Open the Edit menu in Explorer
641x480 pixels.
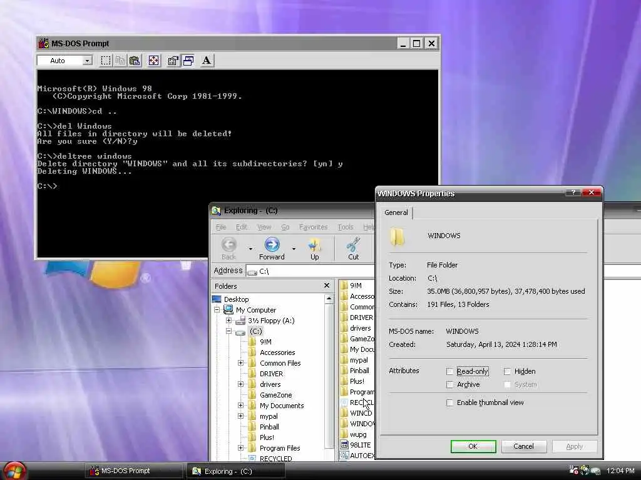[x=242, y=227]
